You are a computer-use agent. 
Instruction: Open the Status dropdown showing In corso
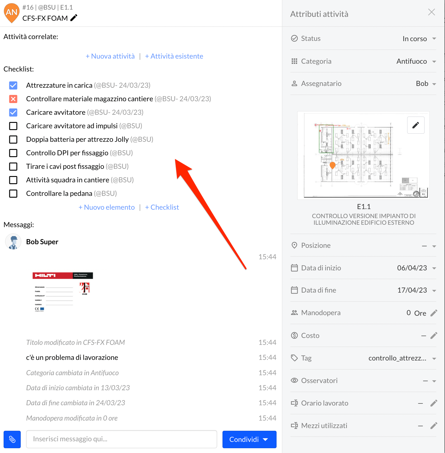419,39
